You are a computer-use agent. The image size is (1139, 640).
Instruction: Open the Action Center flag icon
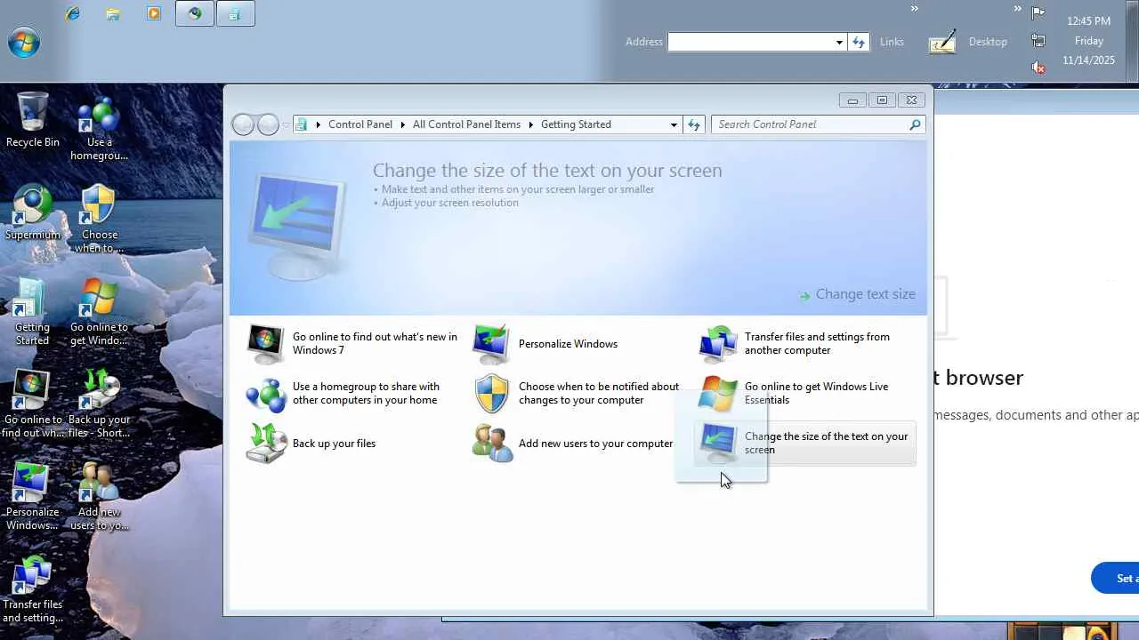click(x=1038, y=12)
